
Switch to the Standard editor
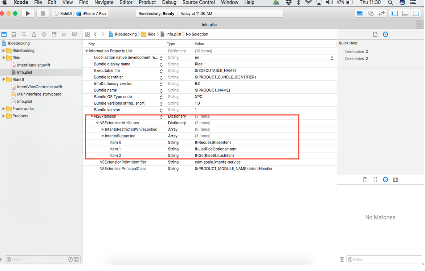[360, 13]
